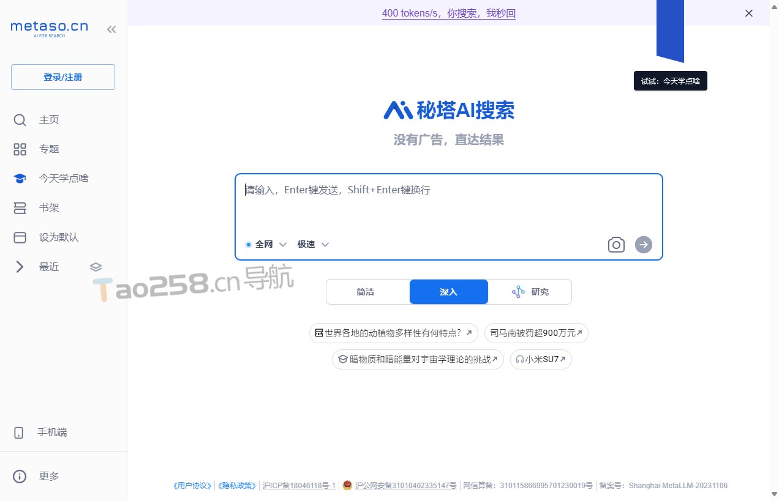
Task: Click the blue bookmark ribbon at top right
Action: [x=670, y=31]
